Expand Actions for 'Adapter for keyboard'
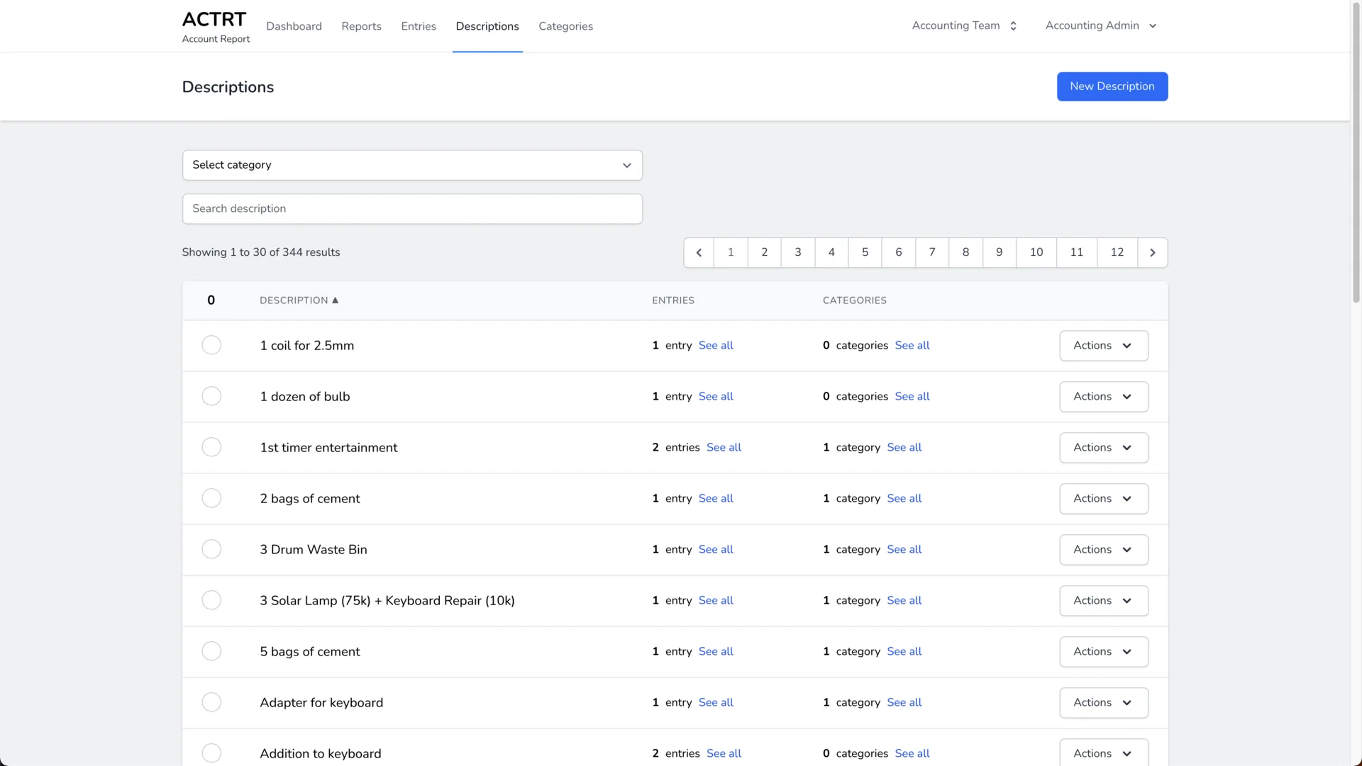The width and height of the screenshot is (1362, 766). (x=1104, y=703)
